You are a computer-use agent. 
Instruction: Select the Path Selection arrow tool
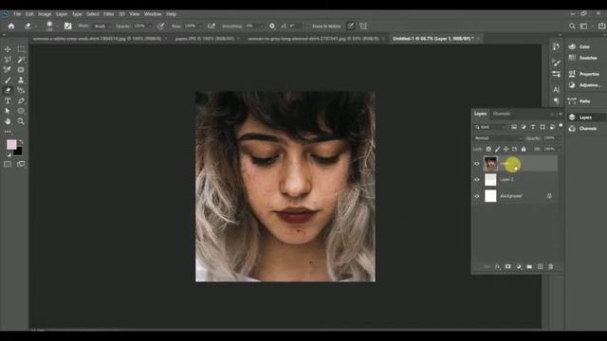(8, 111)
